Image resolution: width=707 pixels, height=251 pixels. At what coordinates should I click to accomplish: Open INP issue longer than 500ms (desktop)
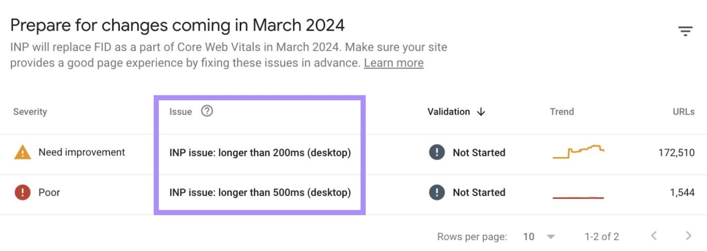(x=260, y=192)
